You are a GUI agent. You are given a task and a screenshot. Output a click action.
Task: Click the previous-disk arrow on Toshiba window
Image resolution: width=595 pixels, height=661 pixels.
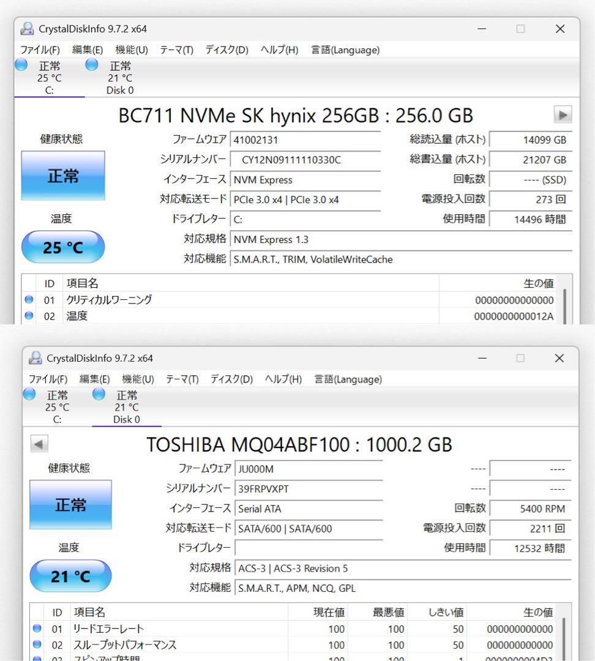[x=39, y=444]
